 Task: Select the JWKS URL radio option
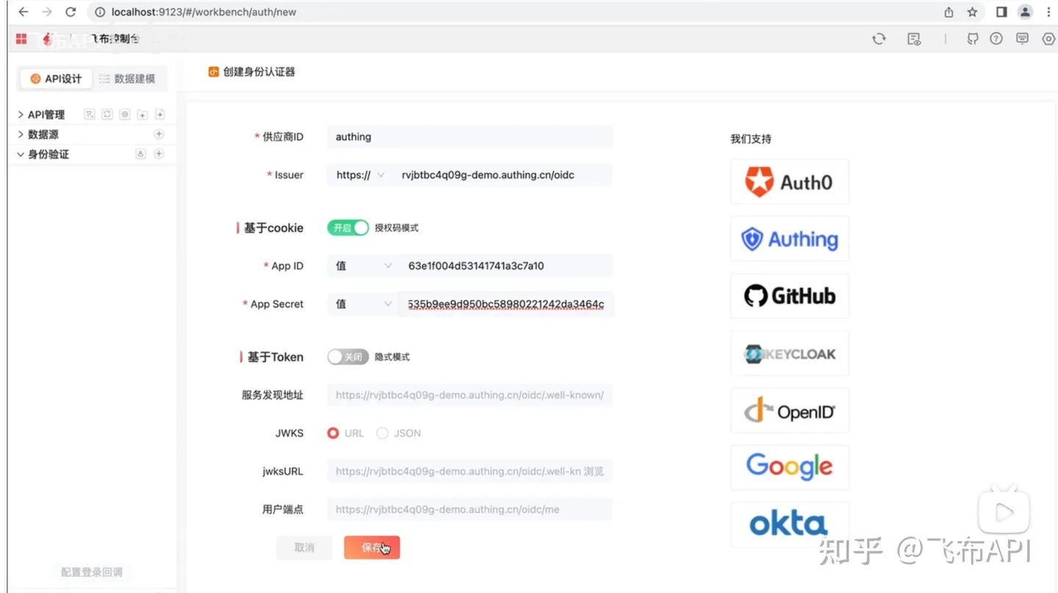point(333,434)
